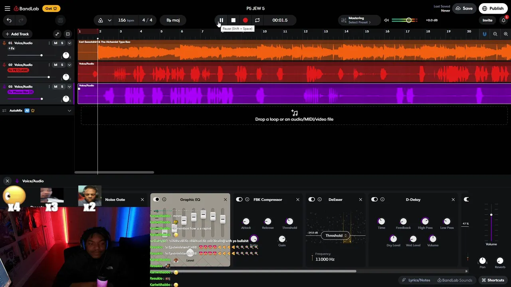Show info for FBK Compressor
This screenshot has width=511, height=287.
247,200
